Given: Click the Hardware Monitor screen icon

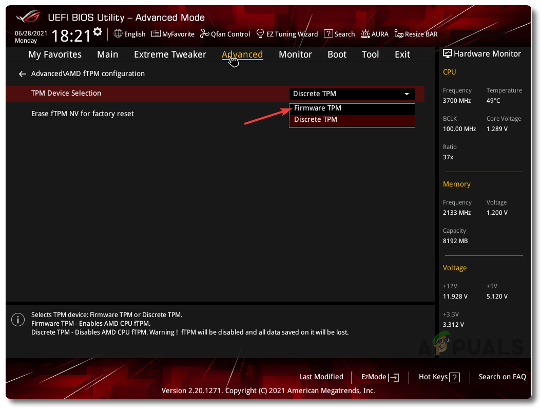Looking at the screenshot, I should pyautogui.click(x=447, y=53).
